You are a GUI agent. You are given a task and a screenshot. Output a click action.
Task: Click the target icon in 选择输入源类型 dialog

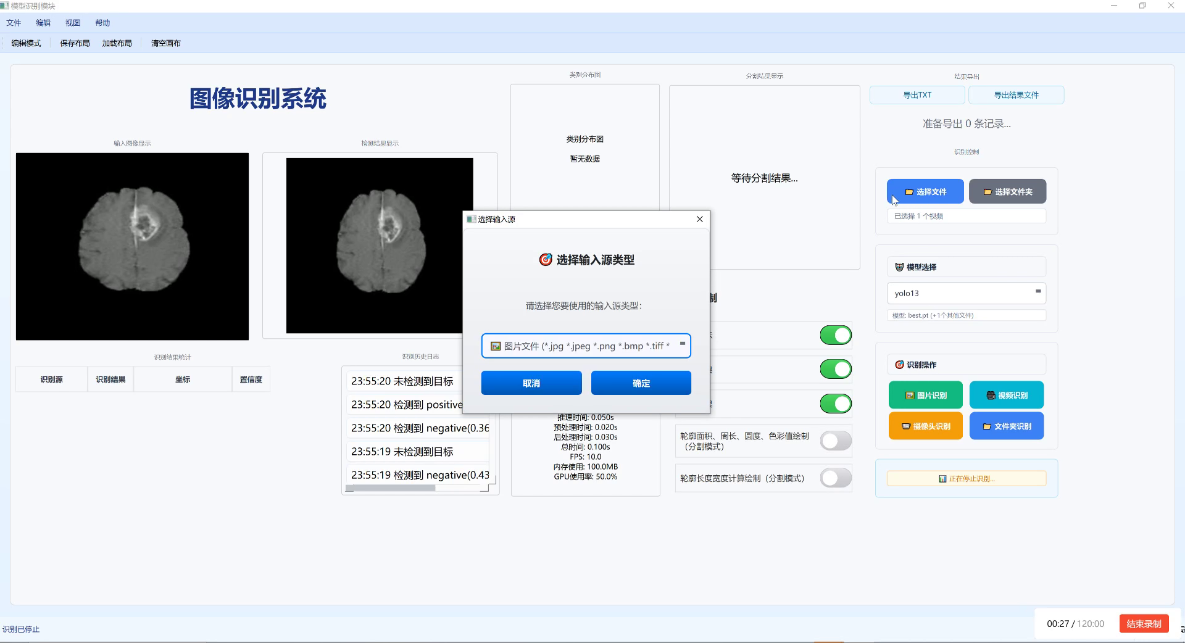coord(545,260)
